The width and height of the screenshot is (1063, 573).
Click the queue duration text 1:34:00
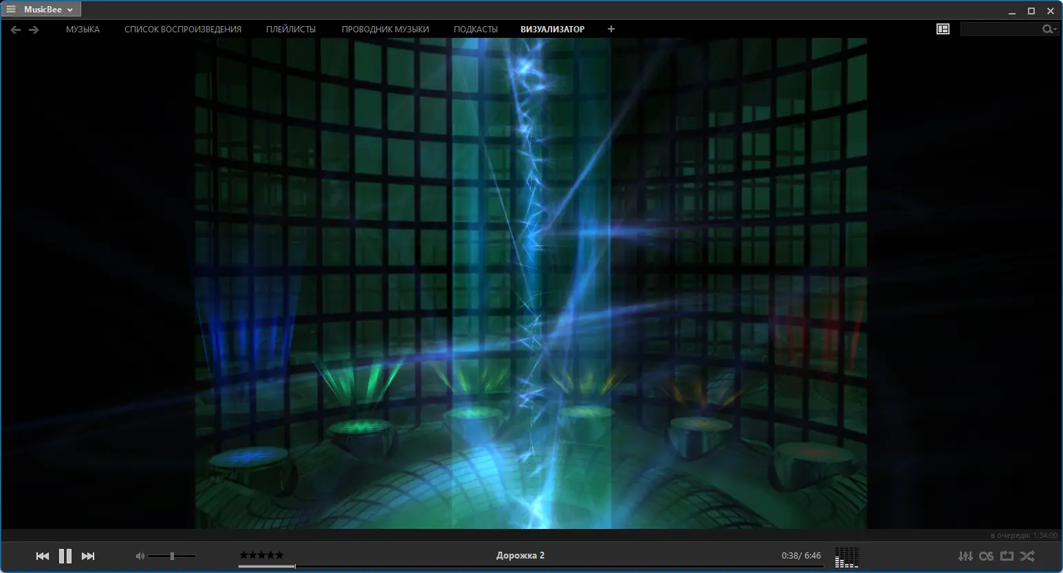[x=1024, y=535]
